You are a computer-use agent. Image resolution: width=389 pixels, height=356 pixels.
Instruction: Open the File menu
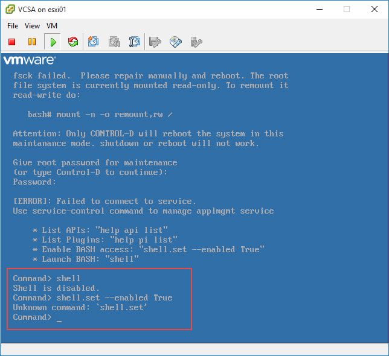[13, 26]
